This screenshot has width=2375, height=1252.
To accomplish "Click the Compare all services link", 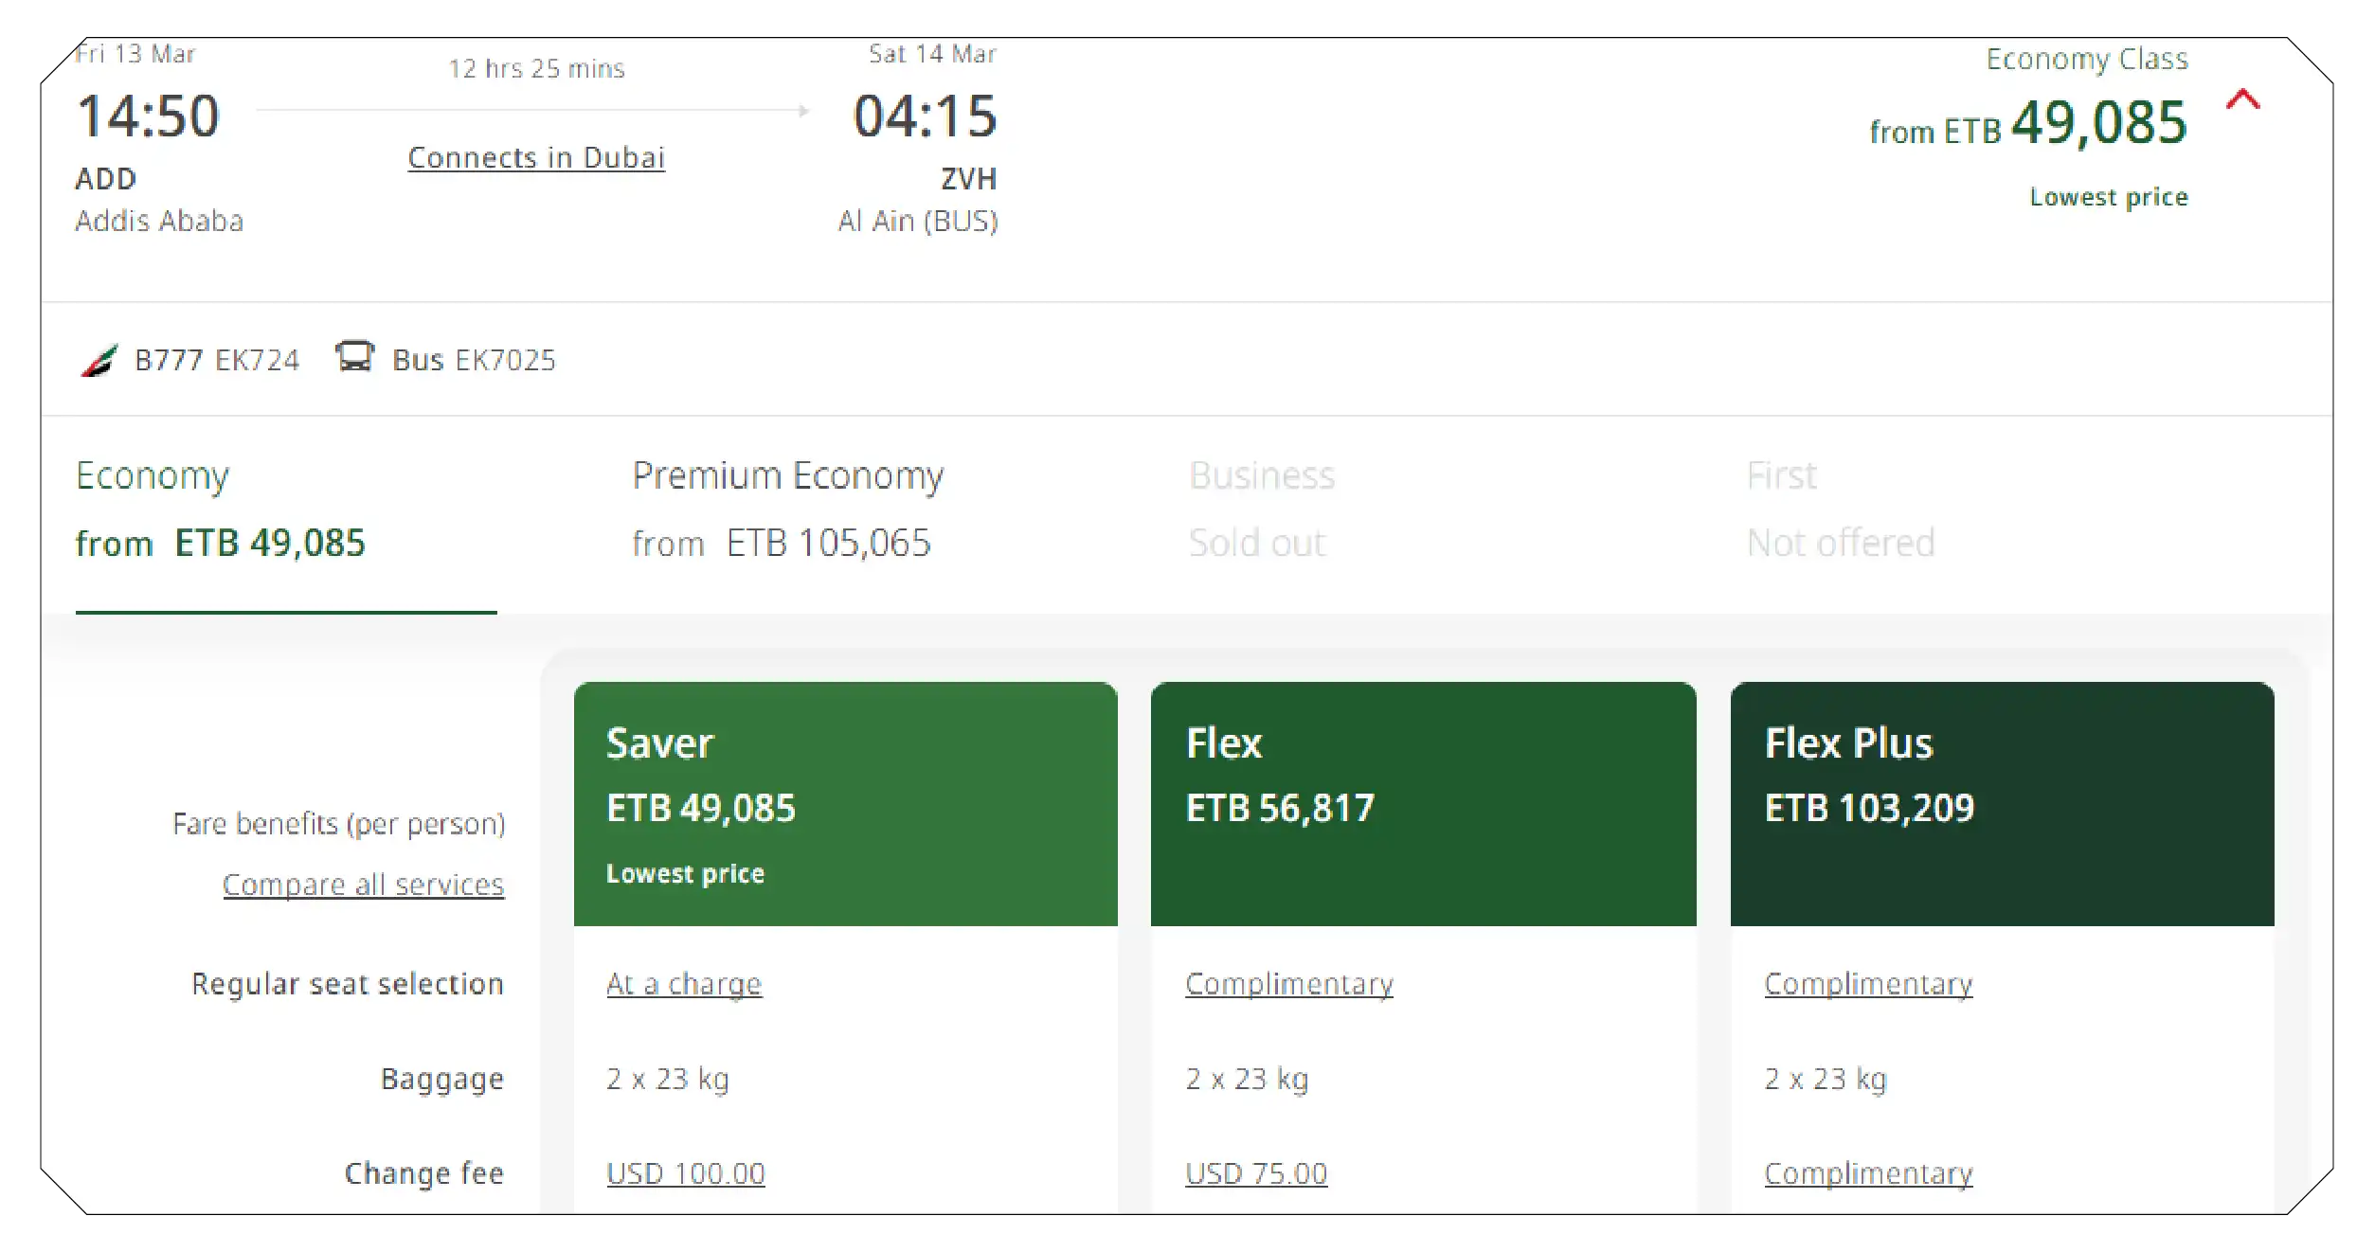I will tap(364, 884).
